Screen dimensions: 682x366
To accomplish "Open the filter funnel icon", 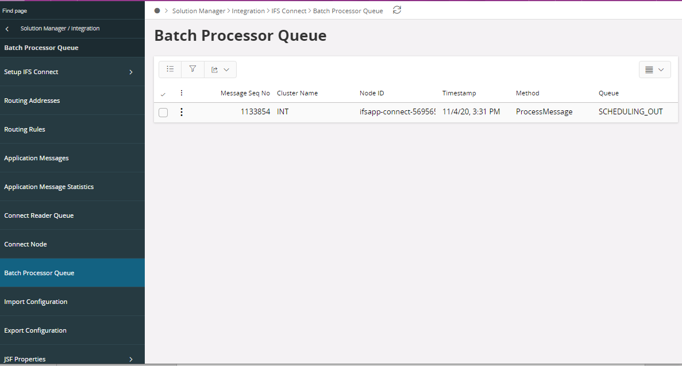I will click(x=192, y=70).
